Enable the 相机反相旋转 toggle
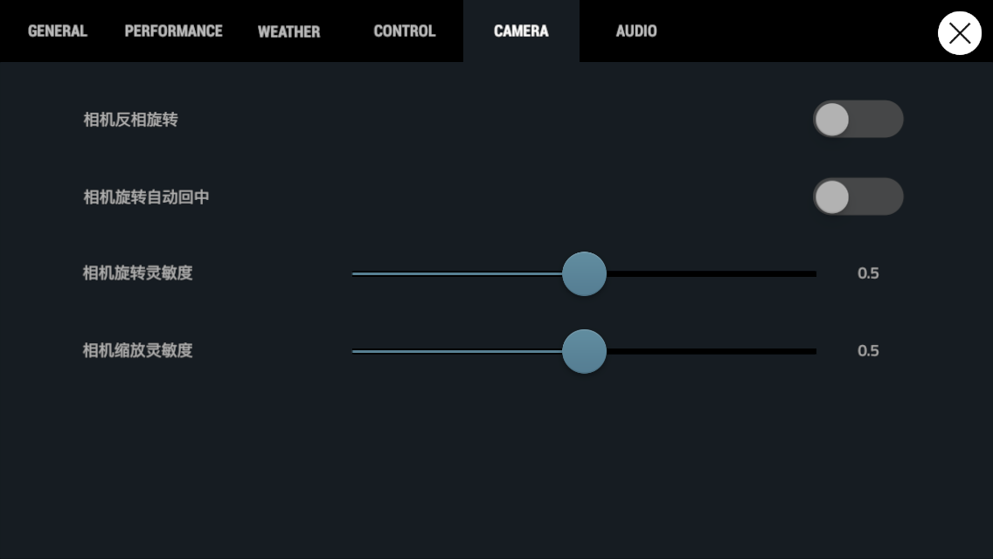 (x=858, y=119)
